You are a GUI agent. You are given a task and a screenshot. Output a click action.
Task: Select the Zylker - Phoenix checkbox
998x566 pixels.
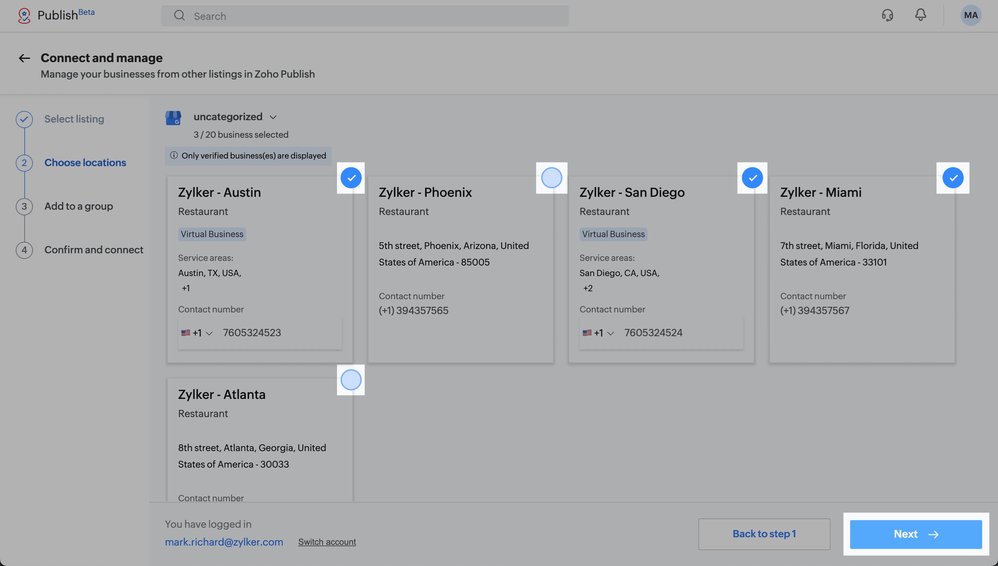click(x=551, y=178)
